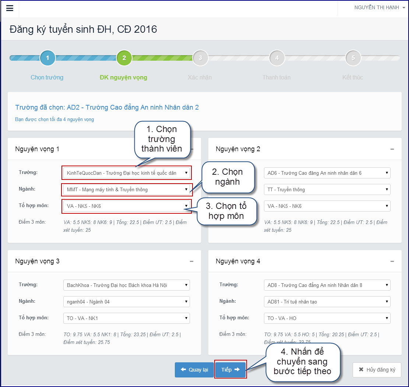This screenshot has width=409, height=387.
Task: Click step 4 circle Thanh toán
Action: (277, 58)
